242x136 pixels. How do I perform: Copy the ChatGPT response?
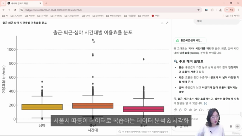175,110
